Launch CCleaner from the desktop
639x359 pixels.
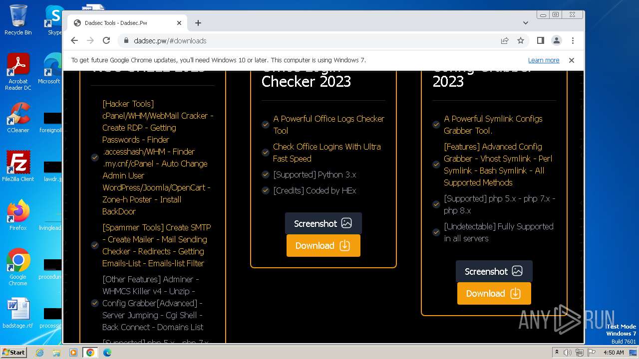click(18, 118)
